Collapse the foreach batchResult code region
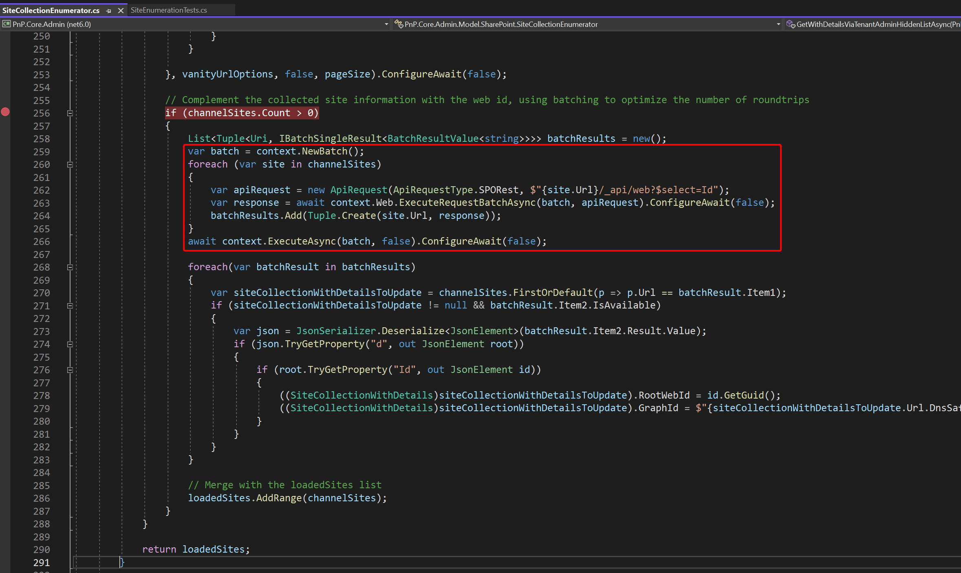This screenshot has height=573, width=961. coord(70,267)
